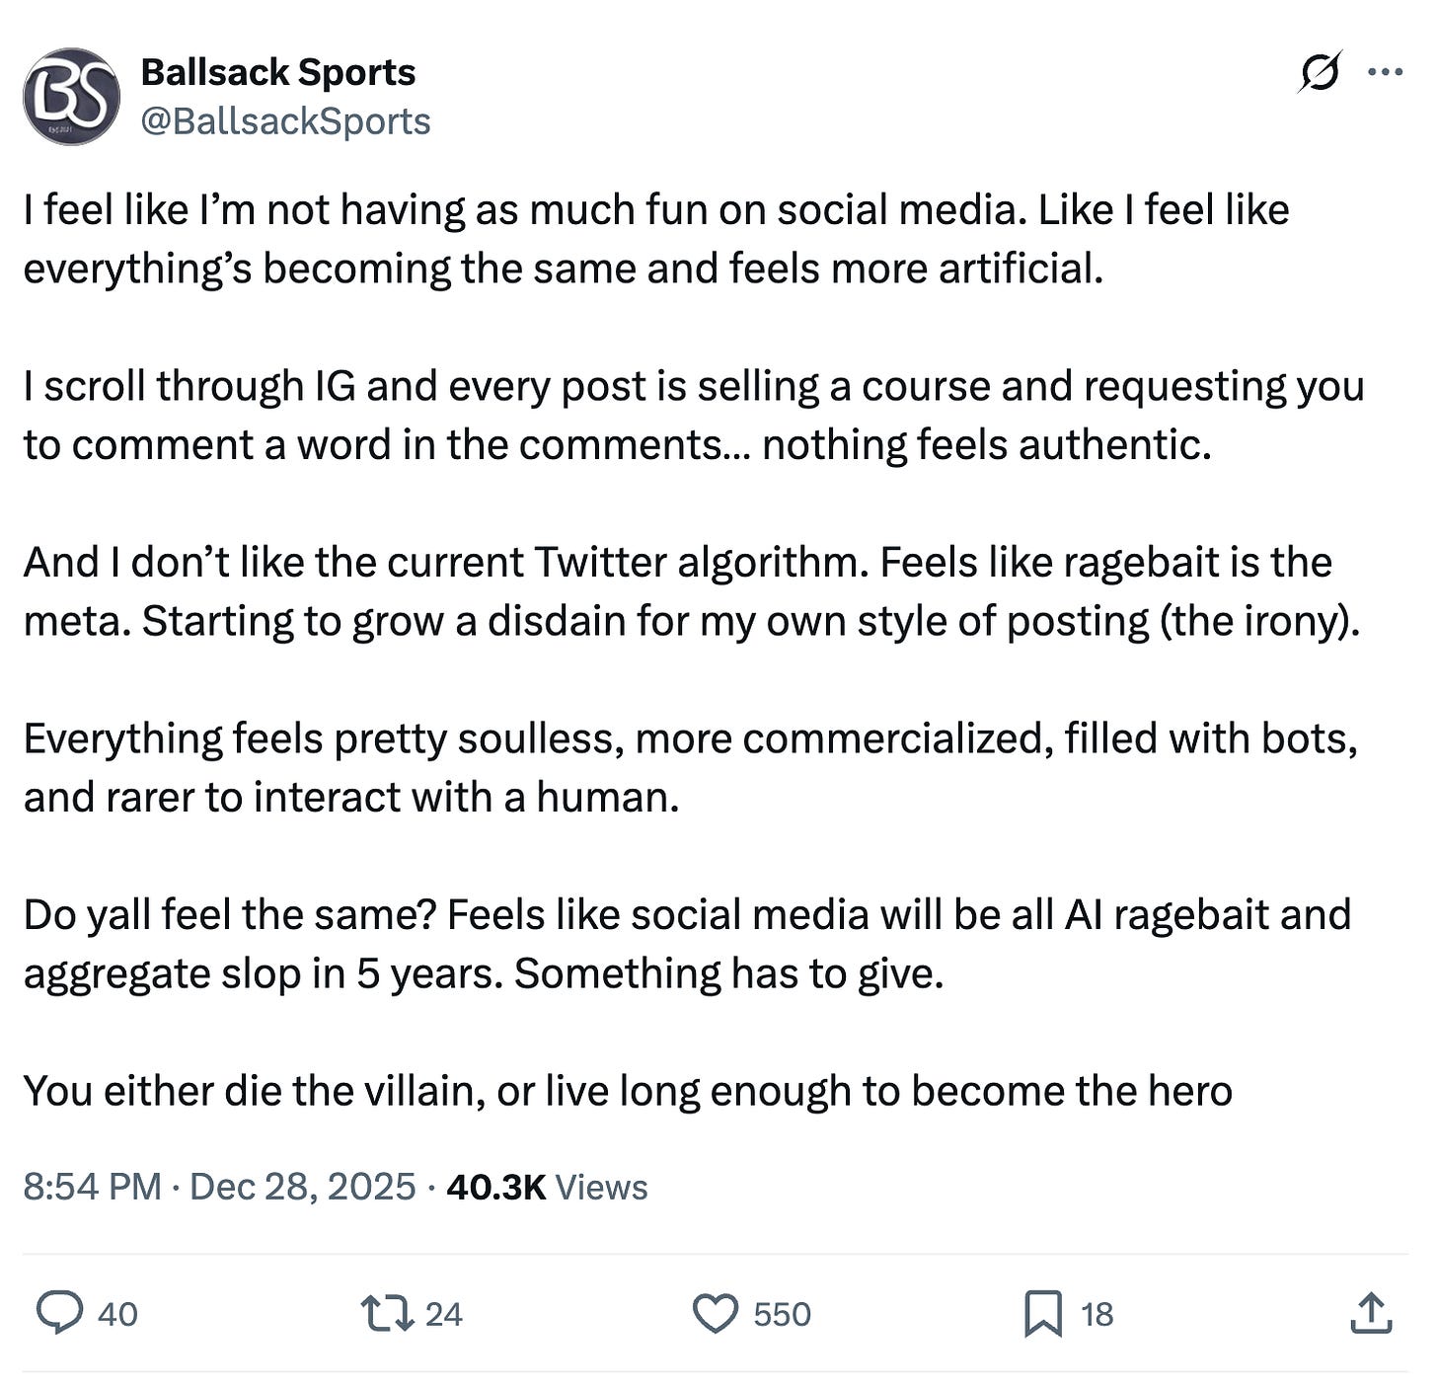The image size is (1437, 1394).
Task: Like the post with the heart icon
Action: click(x=715, y=1314)
